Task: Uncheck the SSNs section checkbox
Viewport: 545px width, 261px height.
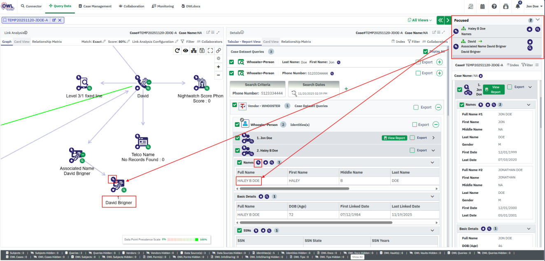Action: [239, 231]
